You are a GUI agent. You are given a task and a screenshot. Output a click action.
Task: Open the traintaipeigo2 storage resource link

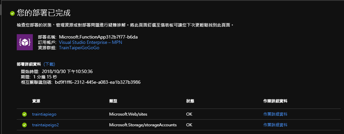click(46, 125)
